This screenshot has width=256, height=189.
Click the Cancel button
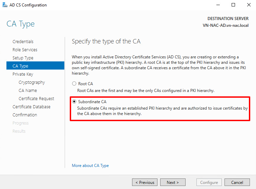(237, 182)
